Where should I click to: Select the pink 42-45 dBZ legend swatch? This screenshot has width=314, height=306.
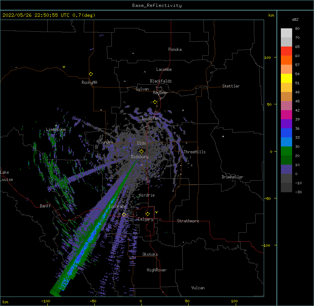[286, 105]
